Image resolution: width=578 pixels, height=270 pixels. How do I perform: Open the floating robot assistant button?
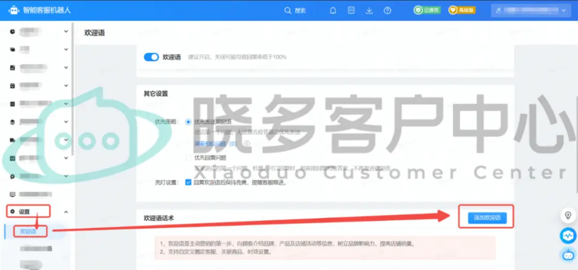[568, 255]
